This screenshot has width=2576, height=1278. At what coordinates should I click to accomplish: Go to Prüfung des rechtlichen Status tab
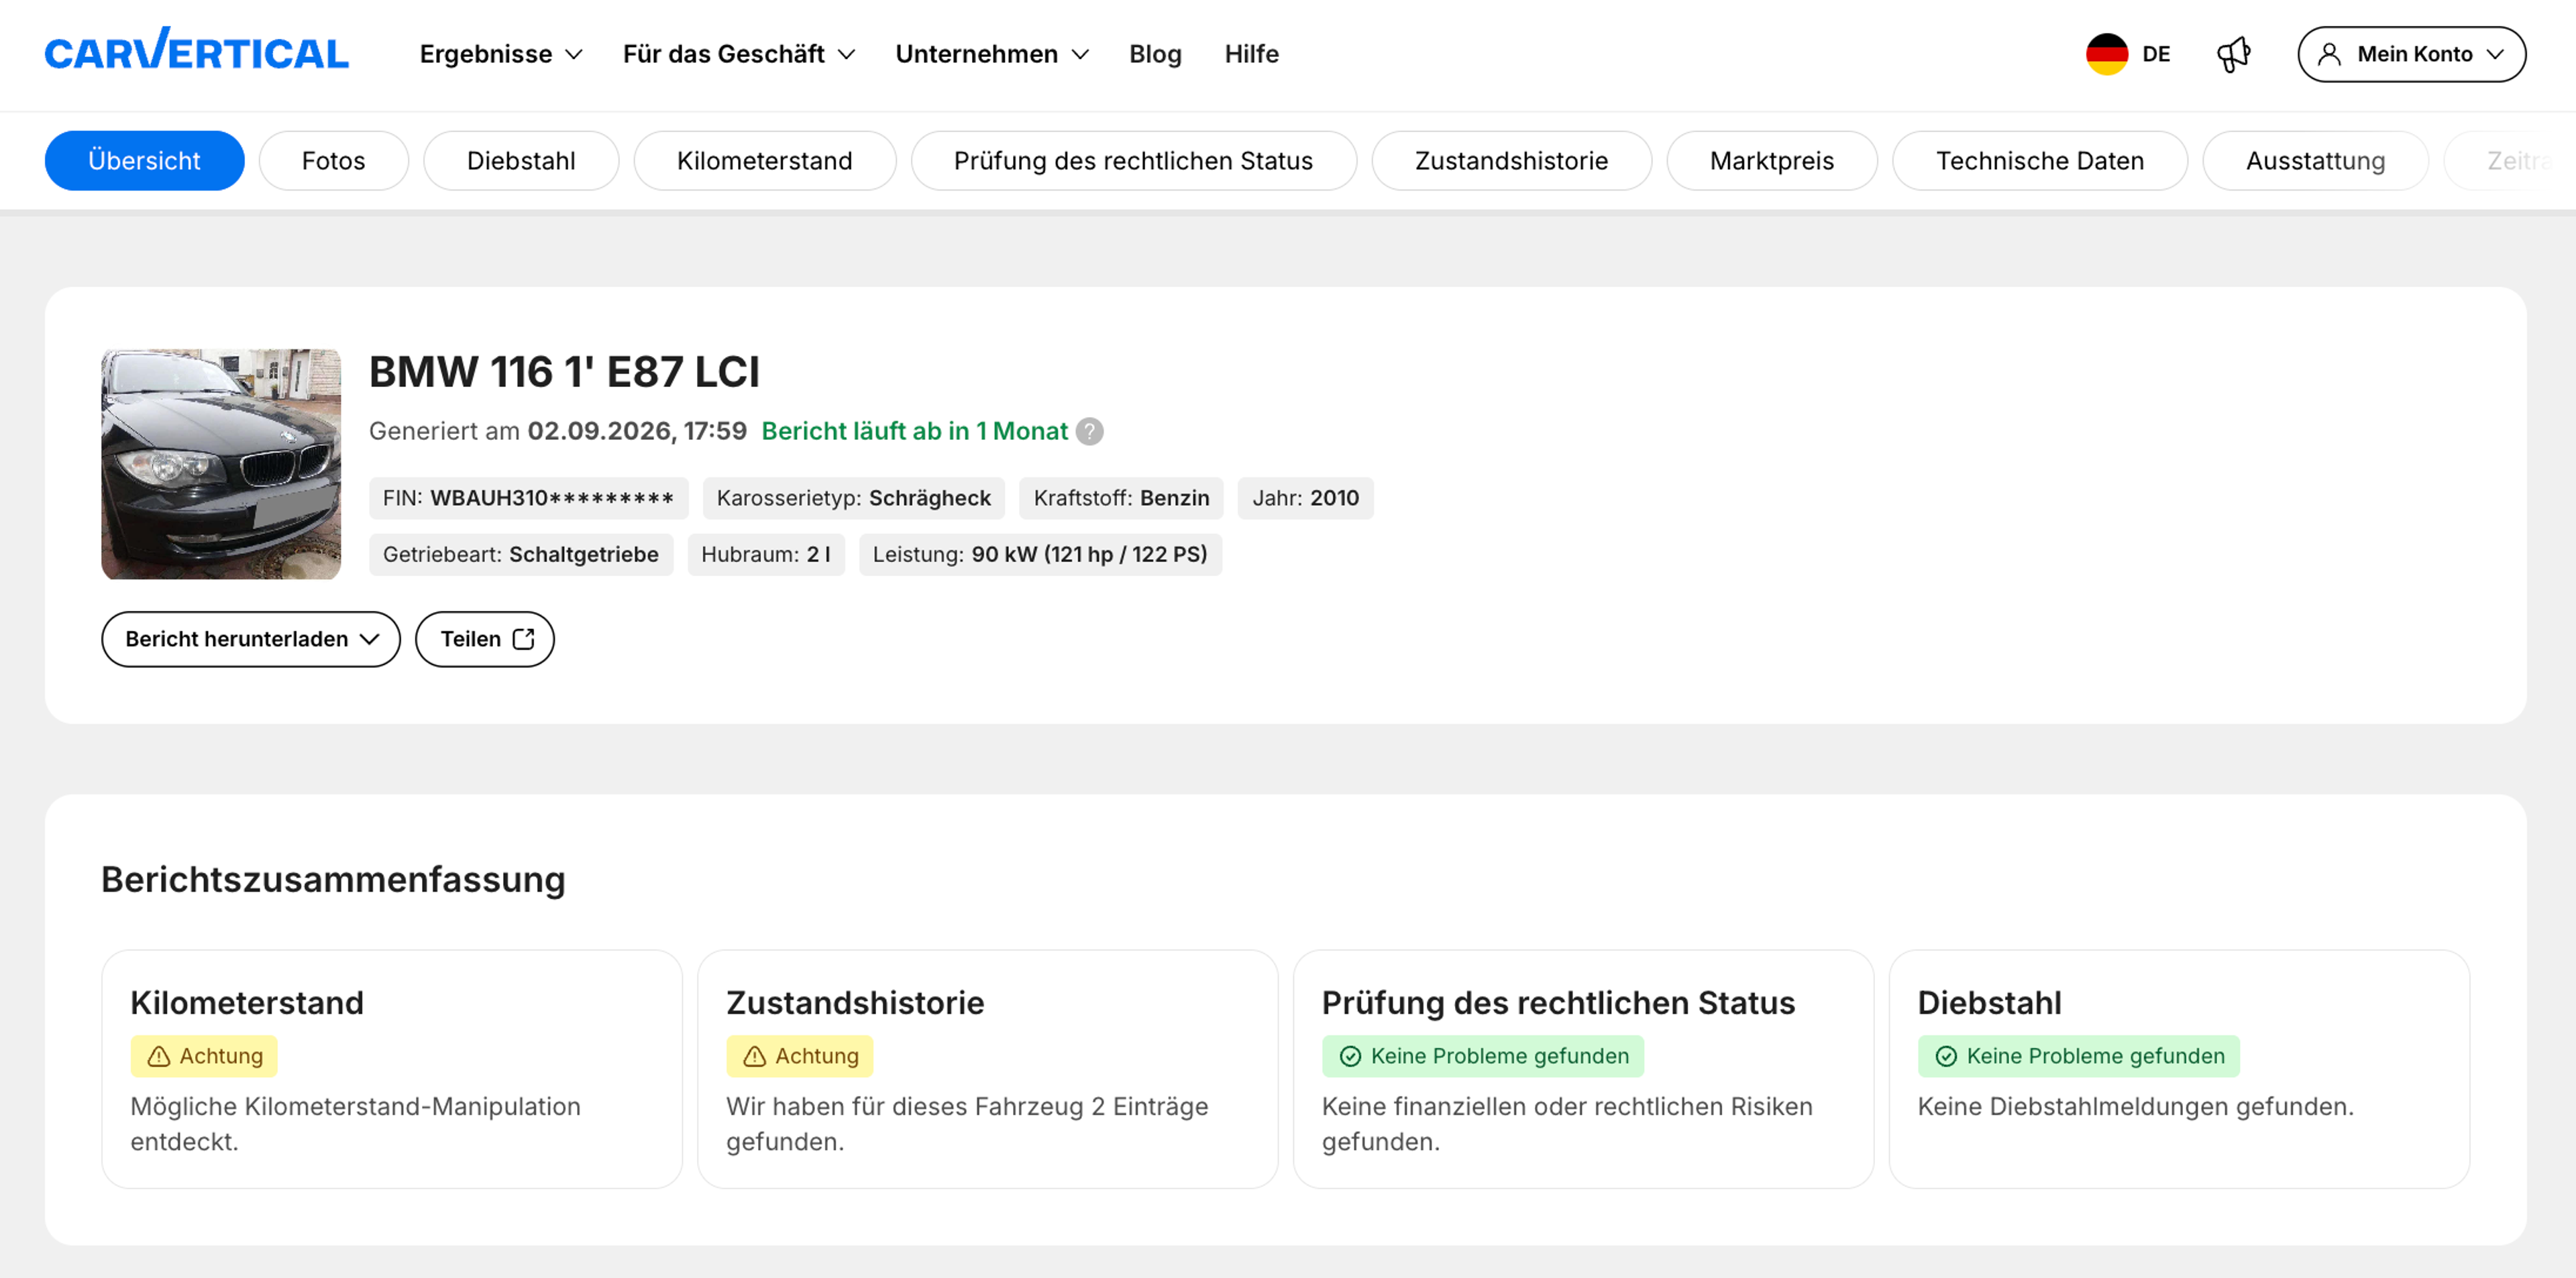coord(1134,160)
